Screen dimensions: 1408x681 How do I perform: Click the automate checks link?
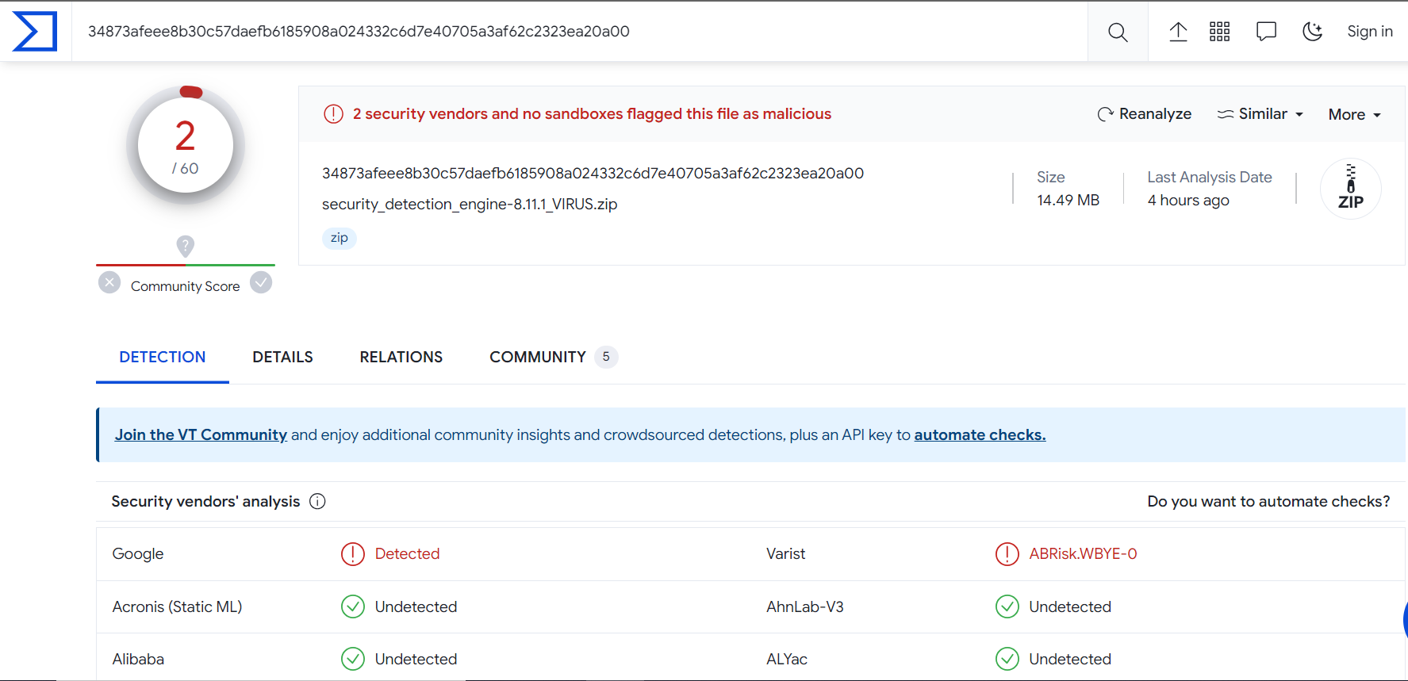click(980, 434)
